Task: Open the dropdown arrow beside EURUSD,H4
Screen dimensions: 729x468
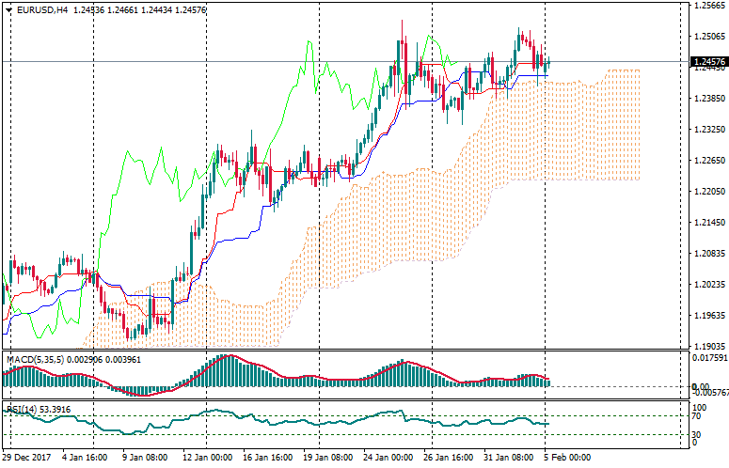Action: [8, 9]
